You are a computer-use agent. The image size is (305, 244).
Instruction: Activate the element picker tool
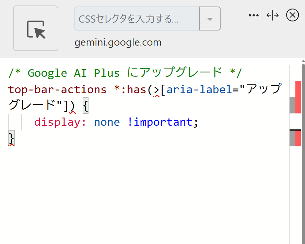[36, 28]
